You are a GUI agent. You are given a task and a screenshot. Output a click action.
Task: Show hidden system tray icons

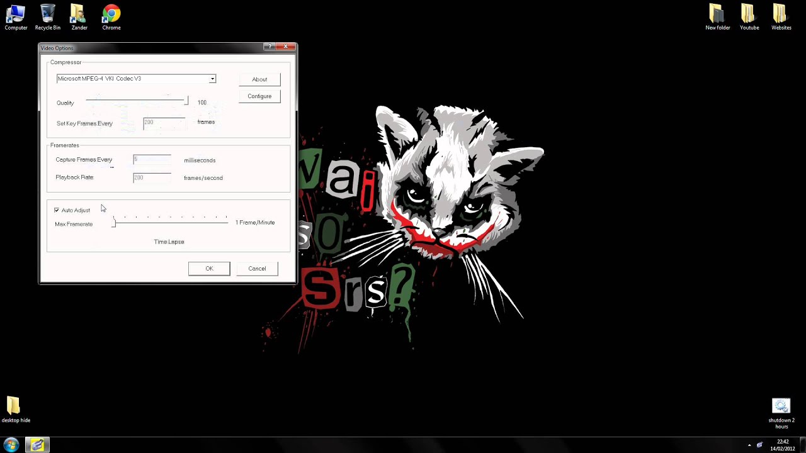tap(749, 445)
